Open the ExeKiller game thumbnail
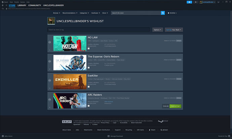232x139 pixels. click(70, 82)
